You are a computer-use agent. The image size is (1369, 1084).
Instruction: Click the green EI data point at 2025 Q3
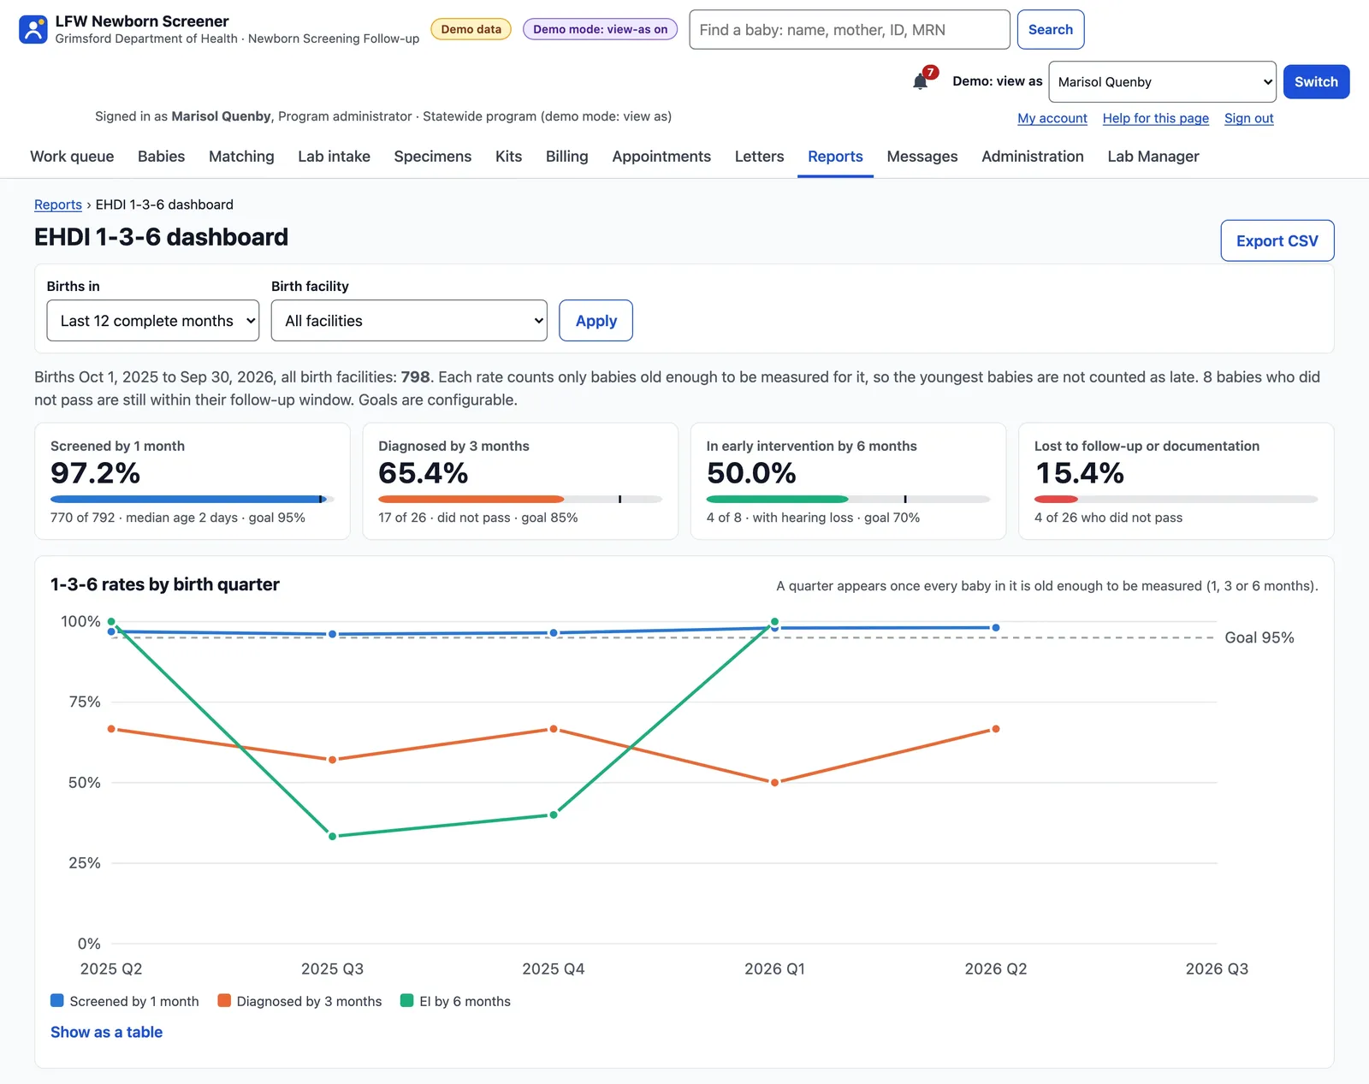pos(332,836)
